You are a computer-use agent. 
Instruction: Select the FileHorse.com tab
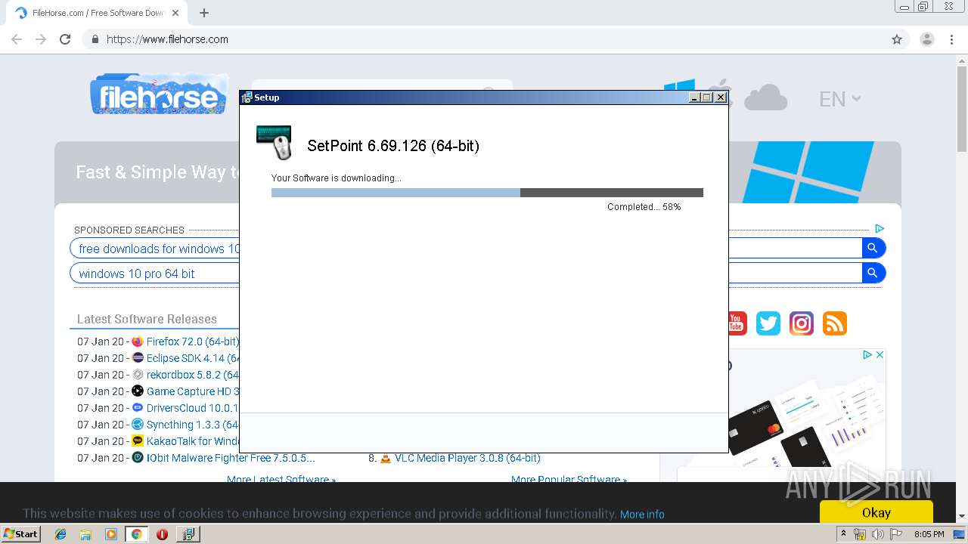coord(97,13)
